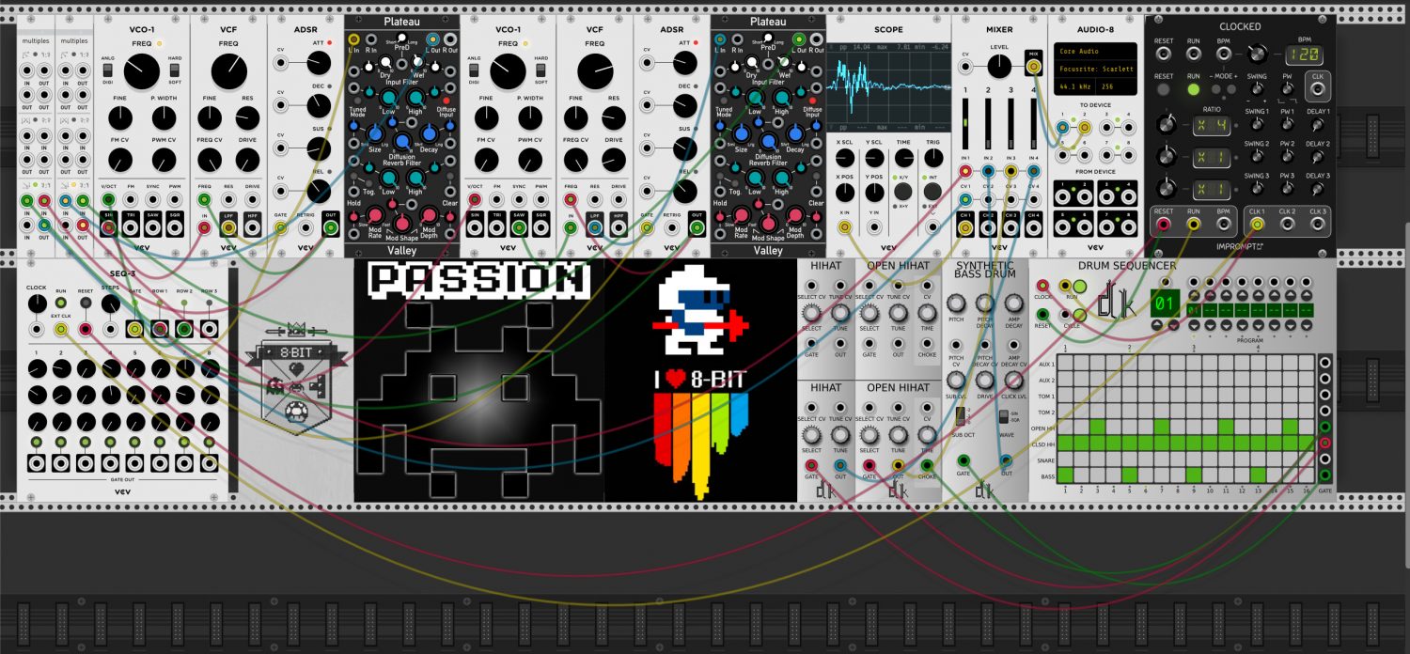Viewport: 1410px width, 654px height.
Task: Click the Clocked MODE plus button
Action: [1230, 90]
